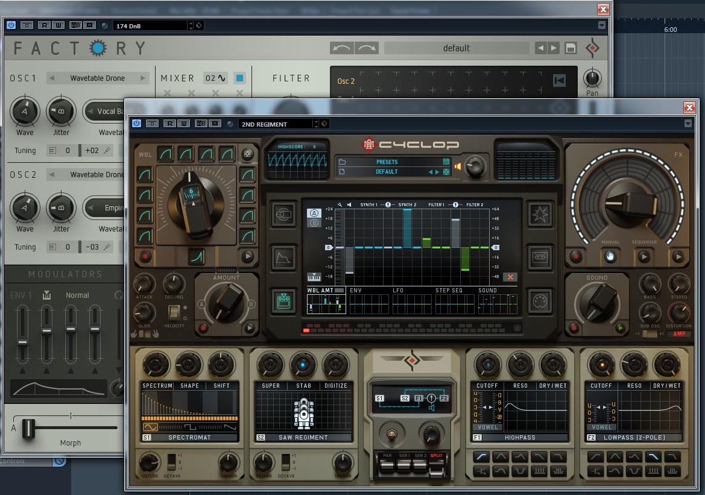Click the redo arrow in the Factory window
The width and height of the screenshot is (705, 495).
pyautogui.click(x=367, y=48)
